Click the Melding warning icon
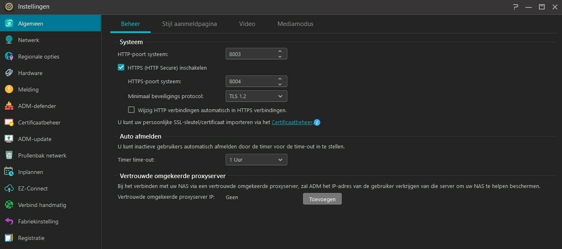Viewport: 562px width, 249px height. point(9,89)
